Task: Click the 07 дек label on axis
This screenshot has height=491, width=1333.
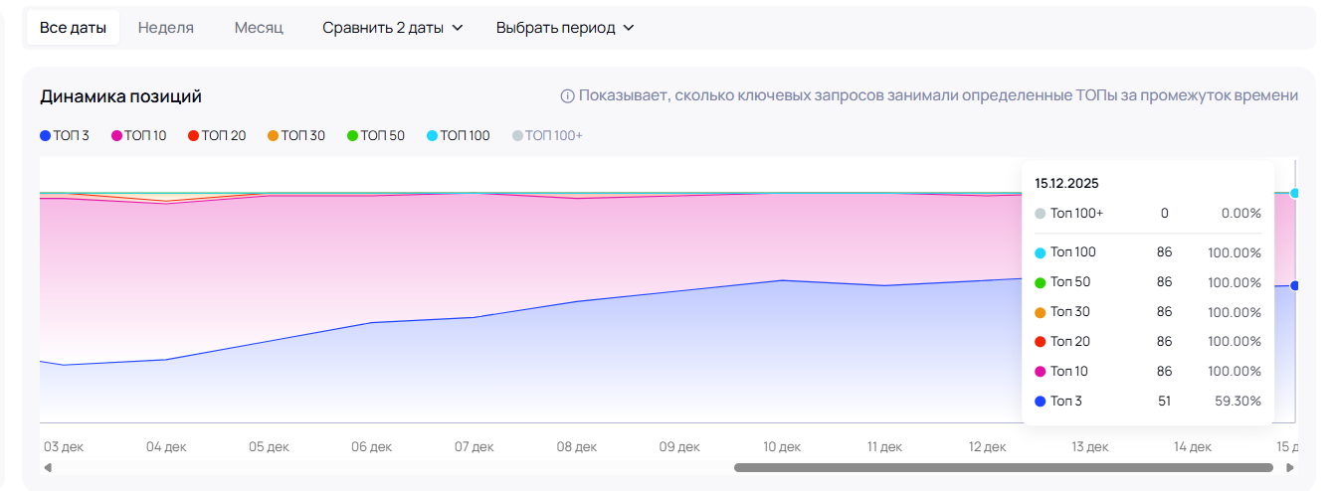Action: [475, 447]
